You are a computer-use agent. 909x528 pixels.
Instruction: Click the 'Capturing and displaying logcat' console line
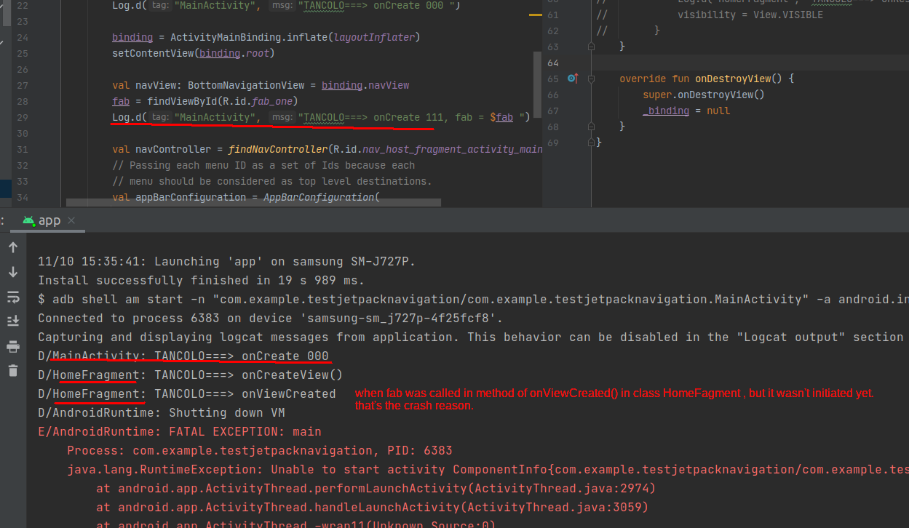471,337
